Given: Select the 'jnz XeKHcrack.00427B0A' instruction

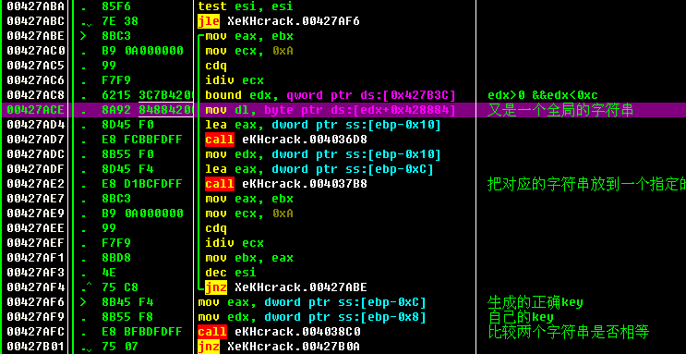Looking at the screenshot, I should click(279, 347).
